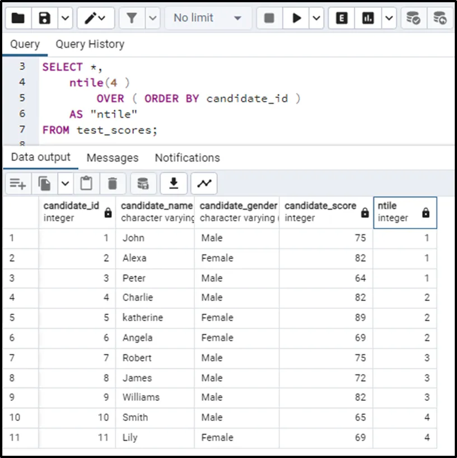Click the Save File icon
Screen dimensions: 457x458
coord(45,18)
